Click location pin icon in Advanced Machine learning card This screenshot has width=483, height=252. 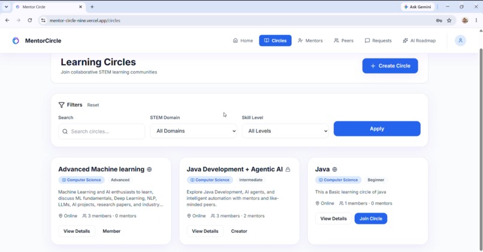(x=61, y=216)
